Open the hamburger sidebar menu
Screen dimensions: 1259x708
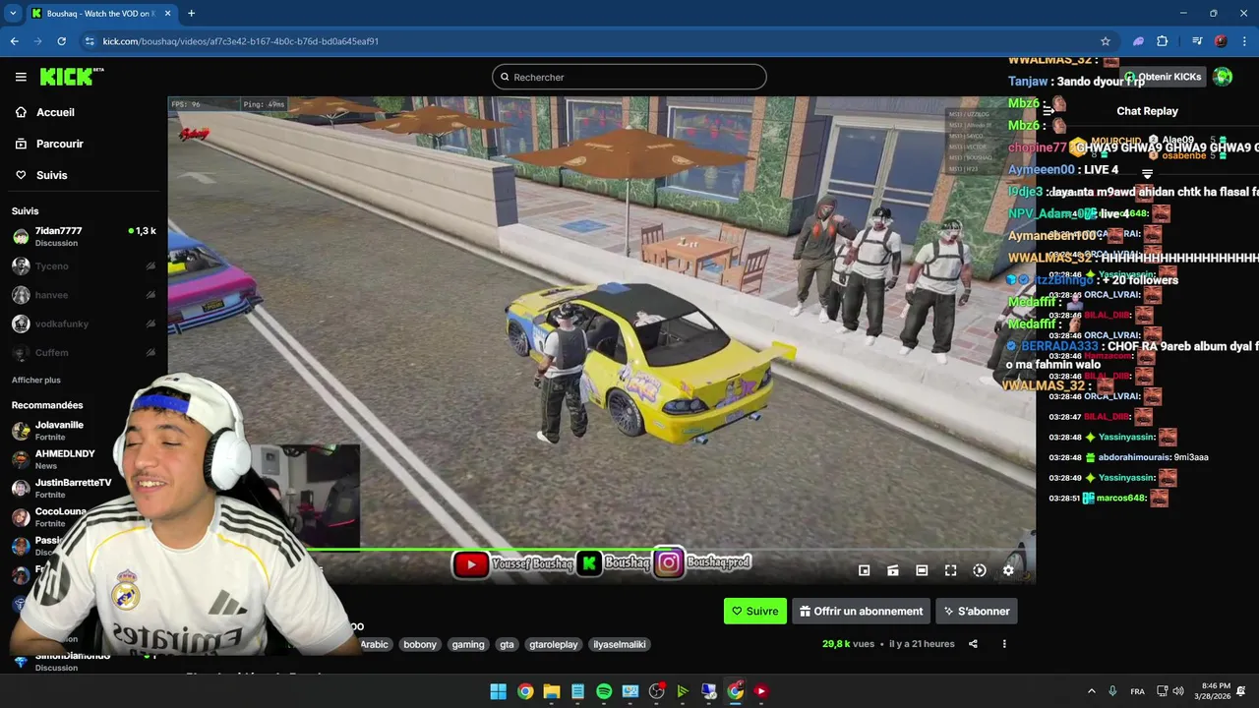click(21, 77)
